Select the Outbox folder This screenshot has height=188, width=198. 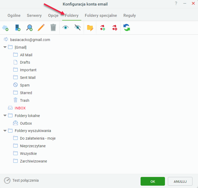pyautogui.click(x=26, y=123)
